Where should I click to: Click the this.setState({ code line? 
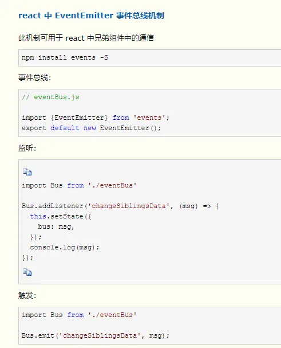(61, 216)
